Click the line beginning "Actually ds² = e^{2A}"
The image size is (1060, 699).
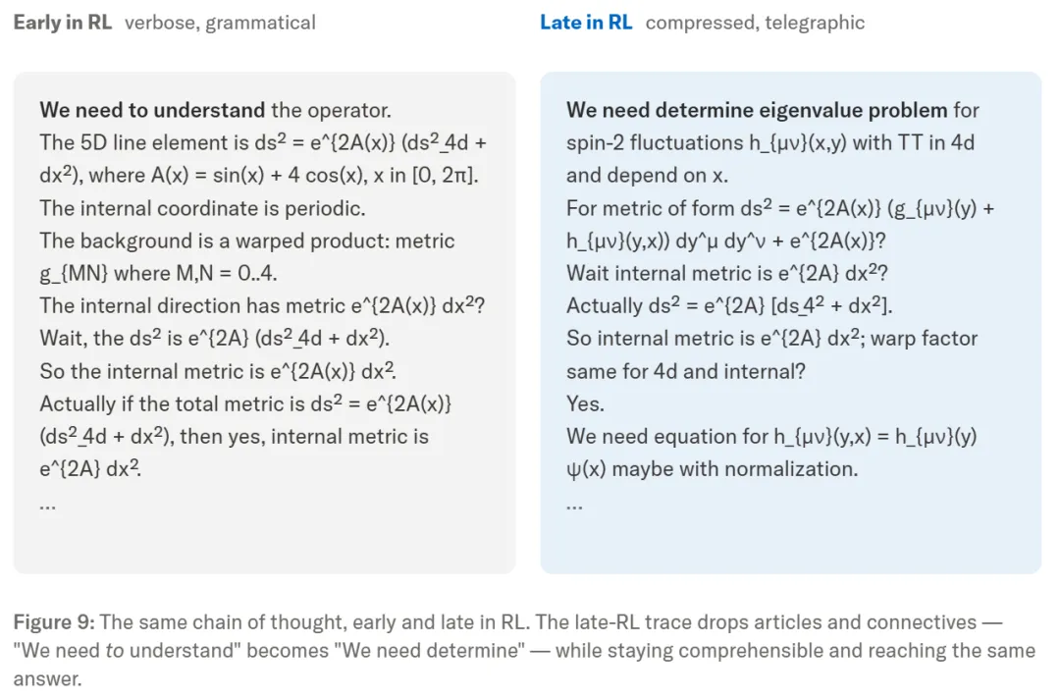pyautogui.click(x=729, y=305)
